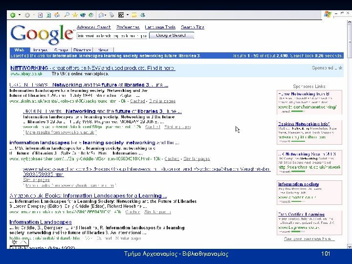Switch to the News tab
352x264 pixels.
pyautogui.click(x=103, y=50)
